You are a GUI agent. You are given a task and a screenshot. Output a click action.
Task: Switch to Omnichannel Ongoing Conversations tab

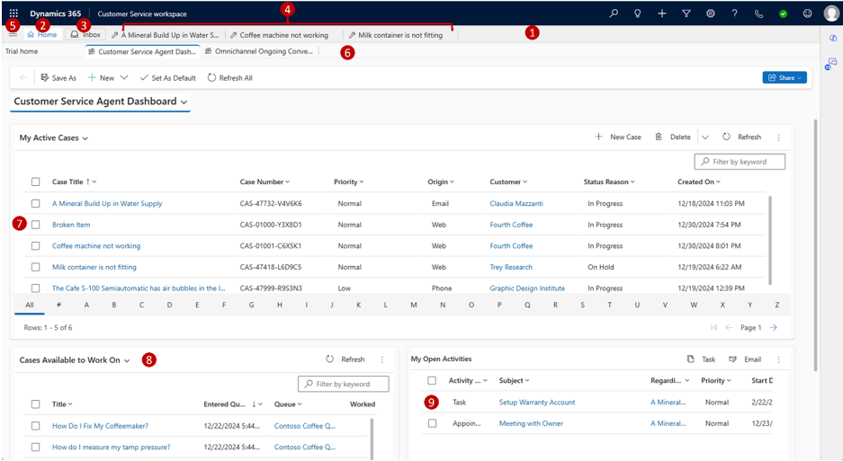(259, 51)
